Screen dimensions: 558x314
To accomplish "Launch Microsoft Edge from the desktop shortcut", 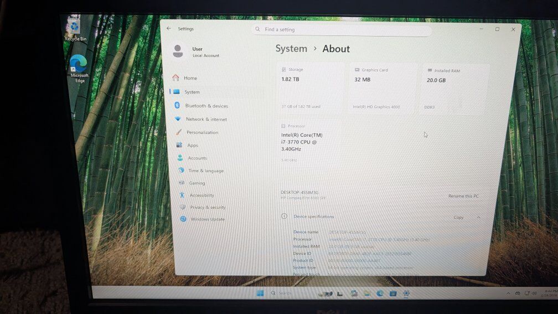I will pyautogui.click(x=79, y=66).
